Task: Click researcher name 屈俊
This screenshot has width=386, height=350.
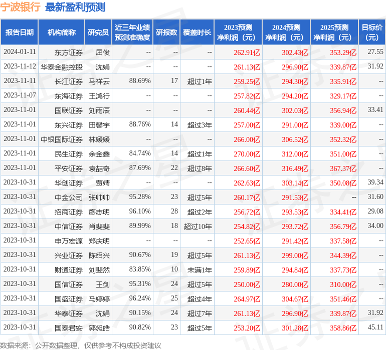Action: [x=102, y=52]
